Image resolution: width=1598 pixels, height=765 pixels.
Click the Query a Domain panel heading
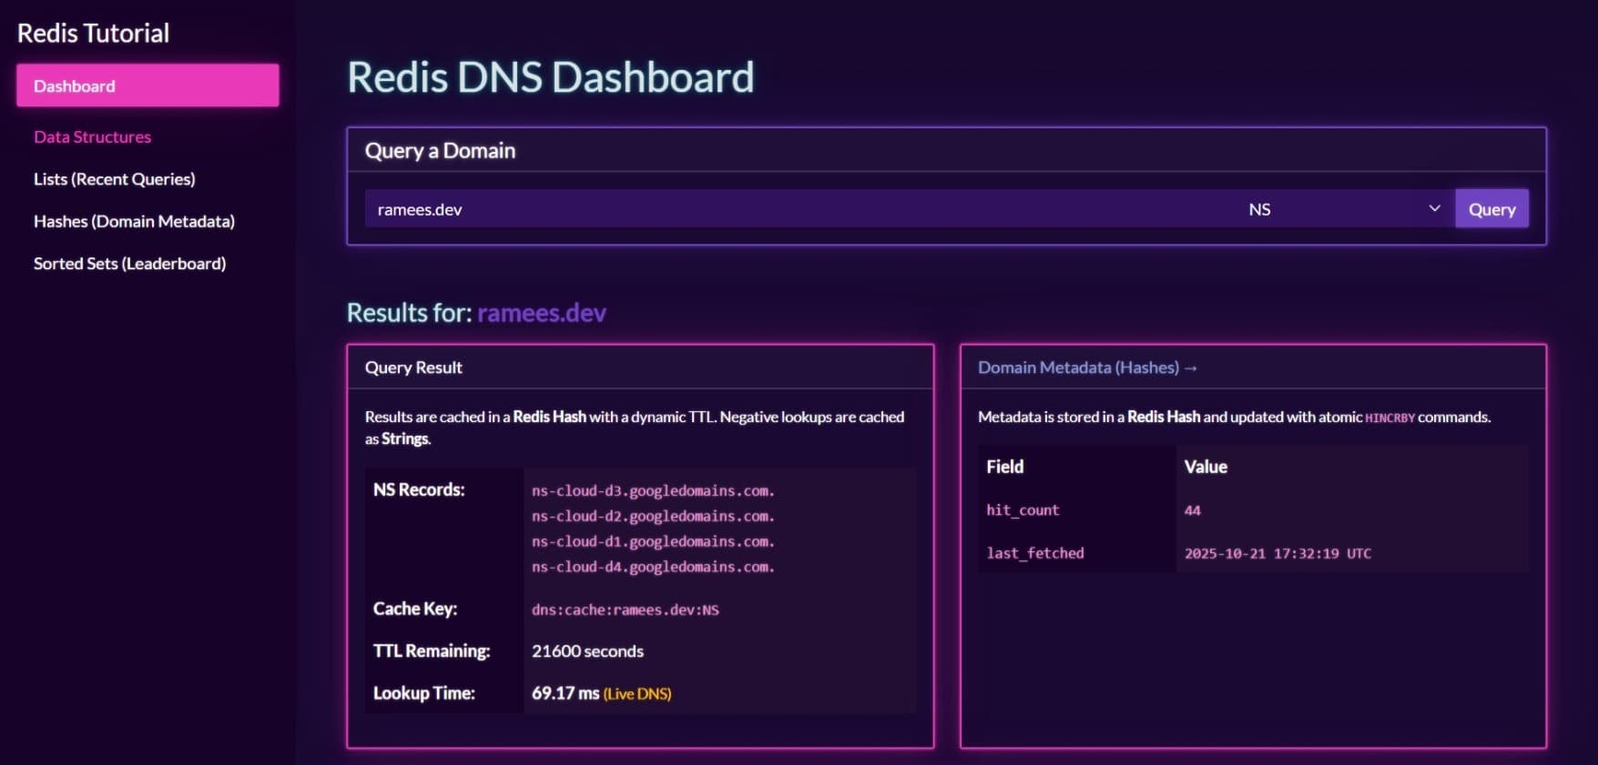pos(440,151)
